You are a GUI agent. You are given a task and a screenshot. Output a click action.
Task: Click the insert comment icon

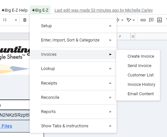click(x=151, y=20)
